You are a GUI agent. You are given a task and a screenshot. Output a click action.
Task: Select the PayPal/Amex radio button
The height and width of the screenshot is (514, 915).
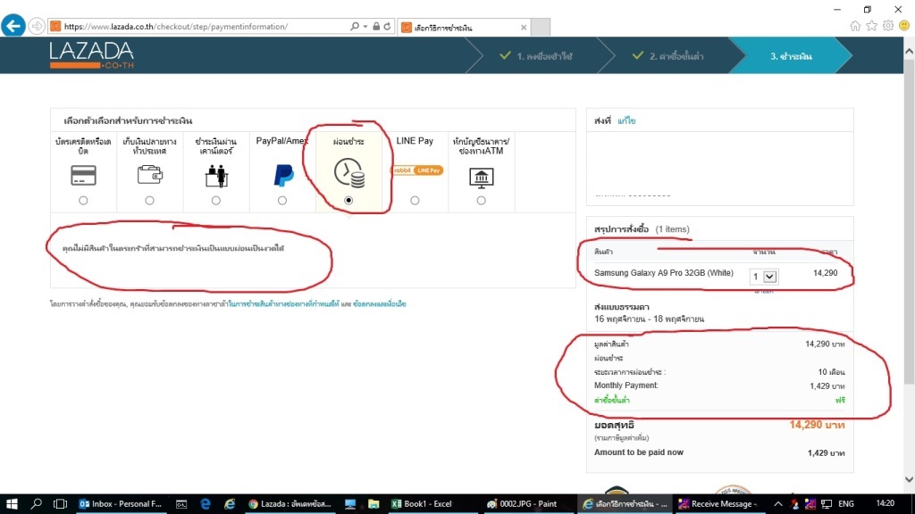[x=282, y=201]
